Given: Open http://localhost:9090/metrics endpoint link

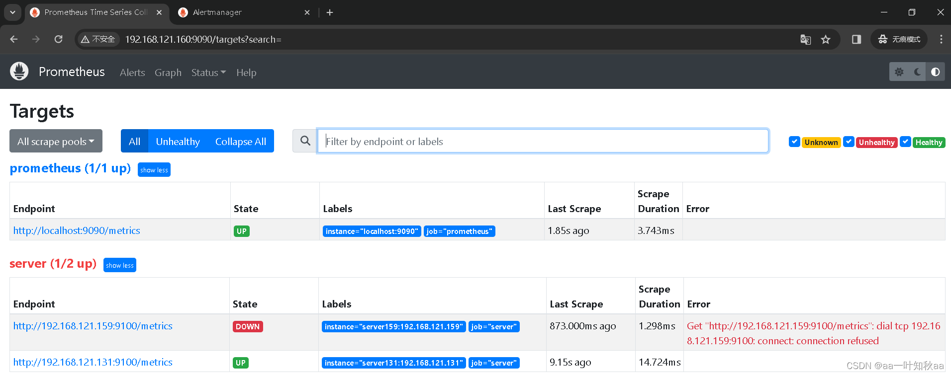Looking at the screenshot, I should (x=77, y=230).
